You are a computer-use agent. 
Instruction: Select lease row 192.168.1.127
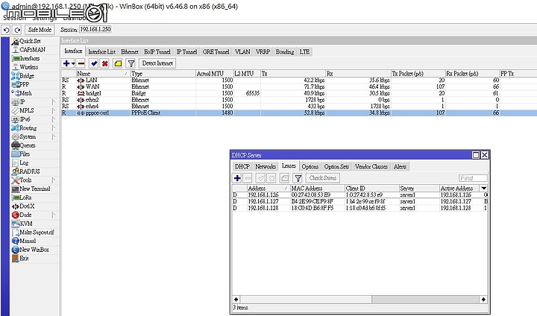(x=360, y=201)
